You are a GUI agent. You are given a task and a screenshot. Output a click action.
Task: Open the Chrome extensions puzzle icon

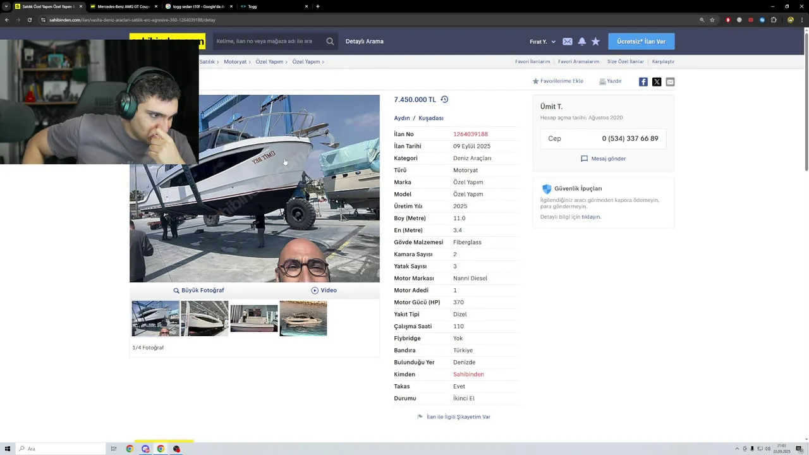(x=774, y=20)
